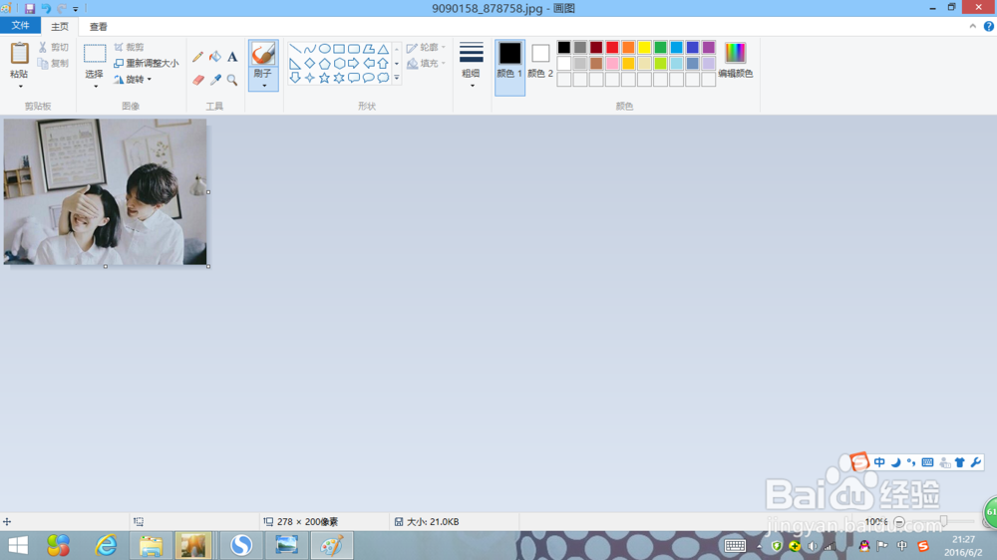Click the canvas bottom-right resize handle
Screen dimensions: 997x560
click(x=208, y=266)
